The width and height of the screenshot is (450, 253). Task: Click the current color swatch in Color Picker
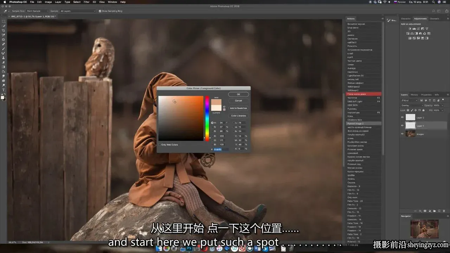click(216, 108)
